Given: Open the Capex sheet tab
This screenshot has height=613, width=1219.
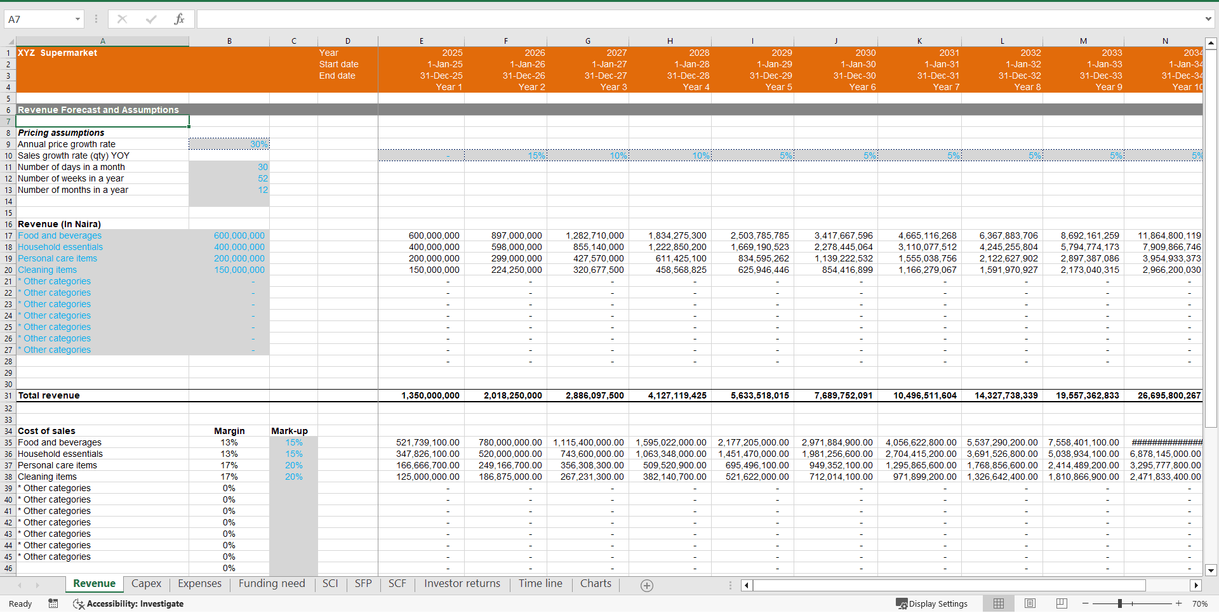Looking at the screenshot, I should [146, 584].
